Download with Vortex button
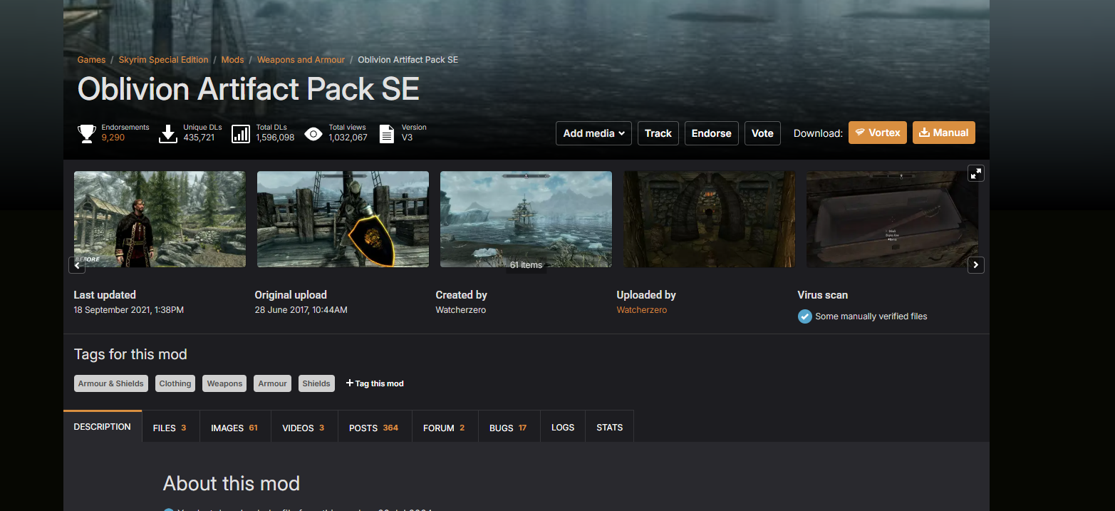Screen dimensions: 1115x511 [878, 133]
